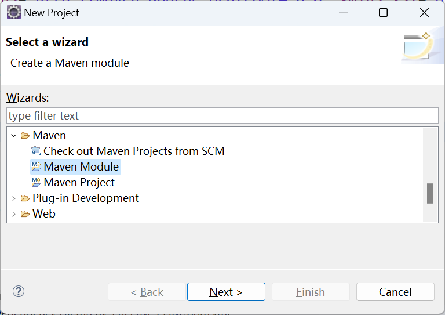Expand the Plug-in Development category
The height and width of the screenshot is (315, 445).
point(14,198)
